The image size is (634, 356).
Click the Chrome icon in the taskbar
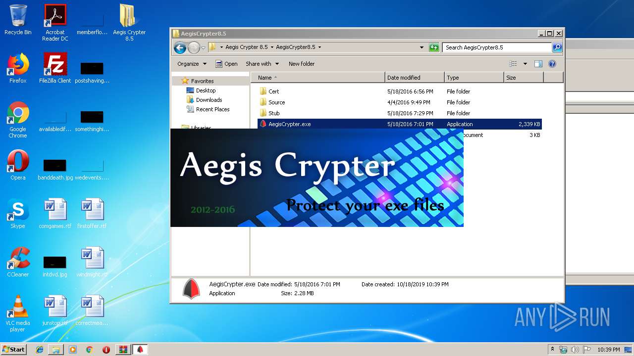[90, 350]
